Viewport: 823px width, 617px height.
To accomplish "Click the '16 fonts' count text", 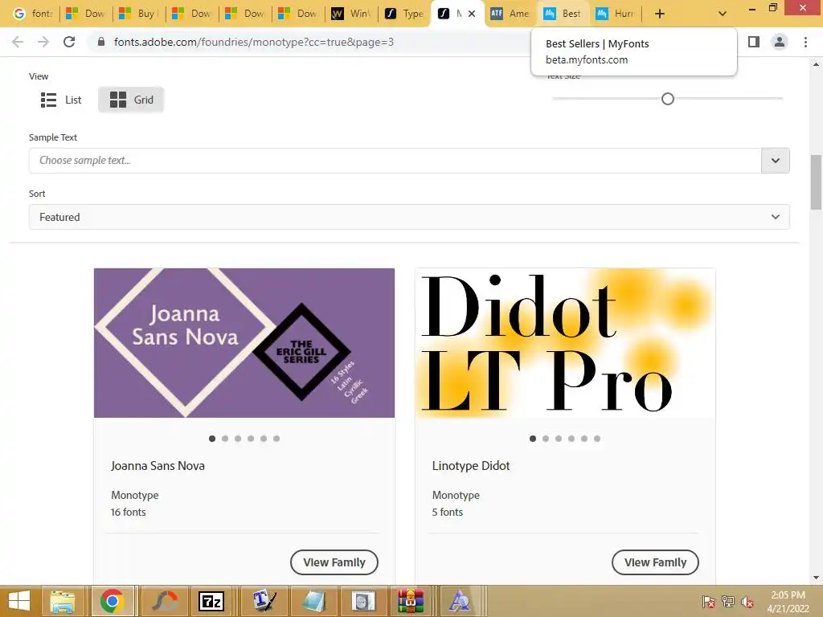I will [x=128, y=512].
